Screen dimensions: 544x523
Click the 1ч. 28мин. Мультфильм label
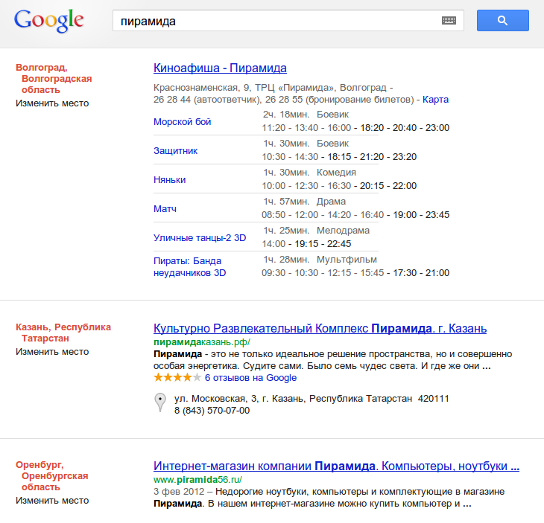click(320, 260)
